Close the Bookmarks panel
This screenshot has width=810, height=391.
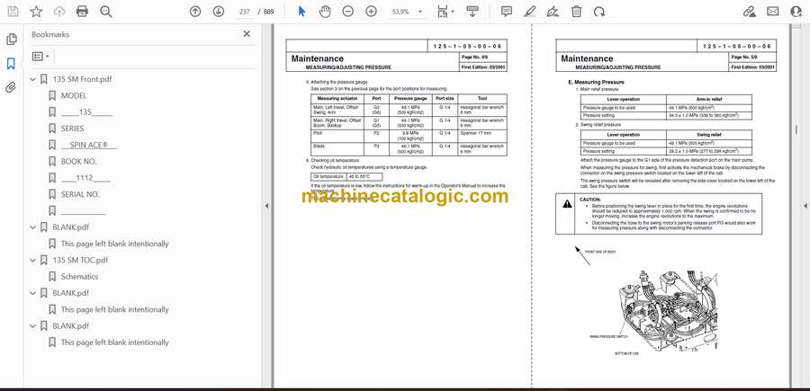point(247,34)
